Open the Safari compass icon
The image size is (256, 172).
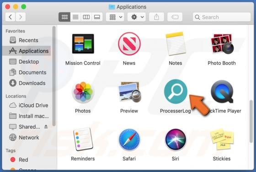tap(129, 140)
